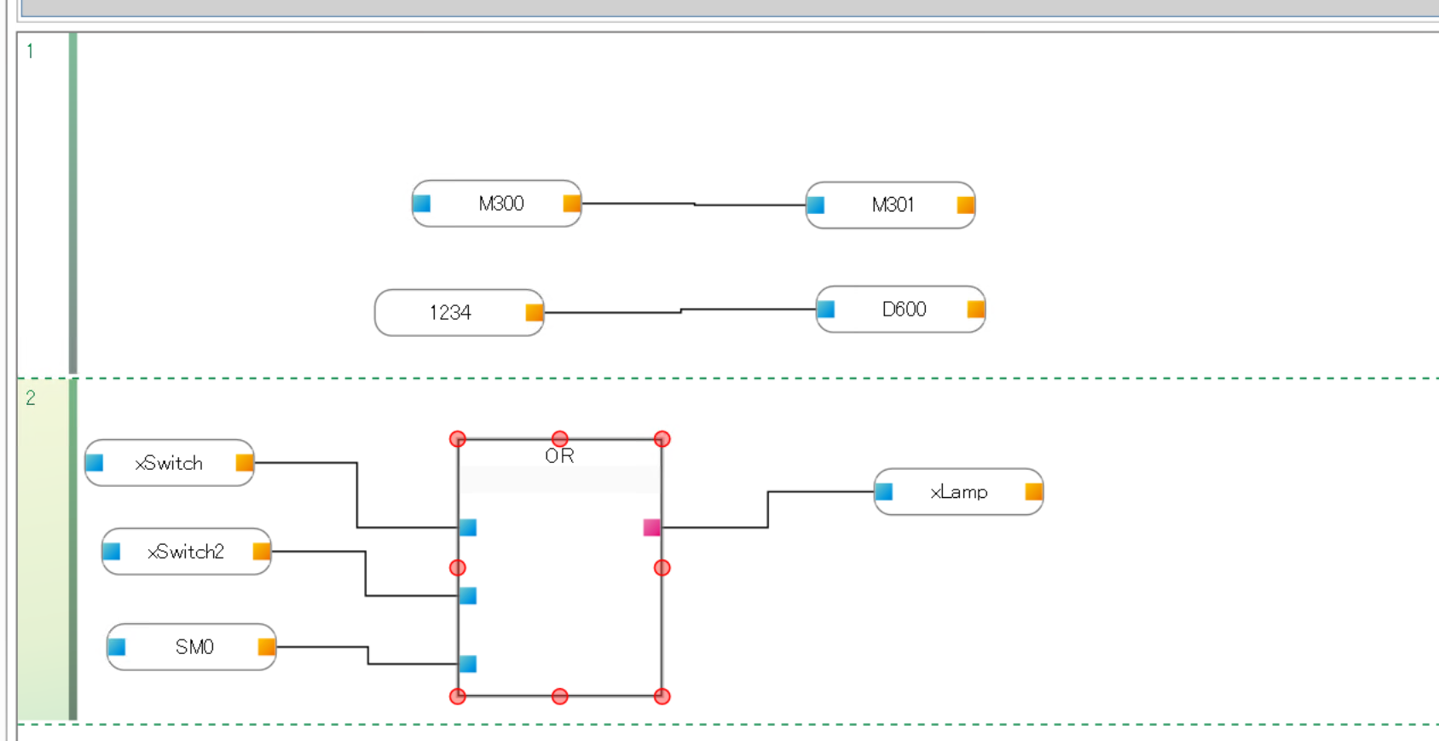Click the orange output pin on xSwitch
1439x741 pixels.
(x=244, y=463)
